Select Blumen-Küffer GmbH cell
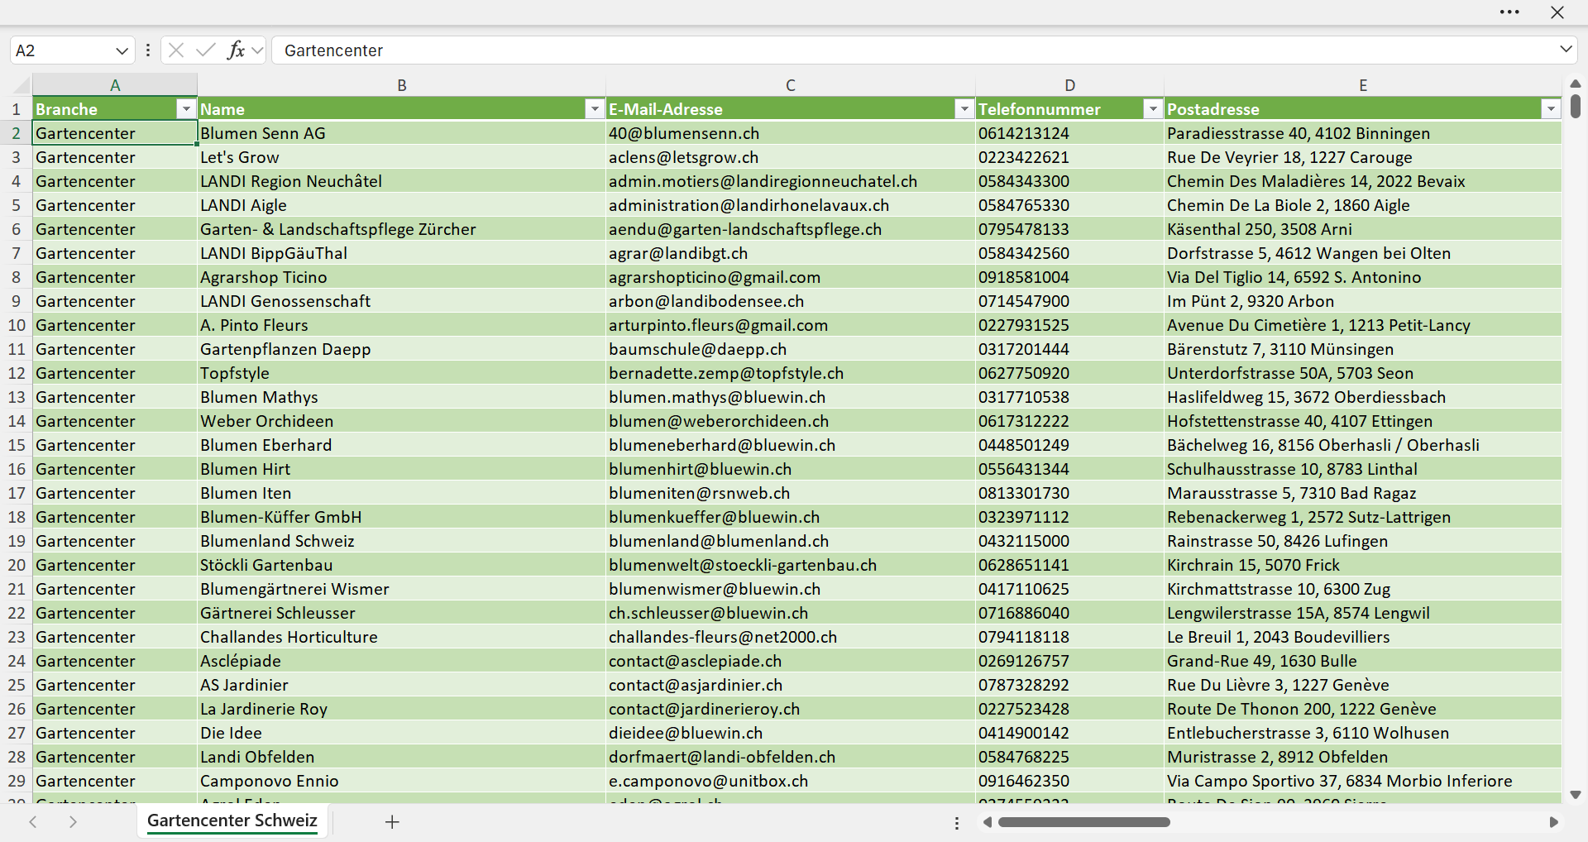Screen dimensions: 1588x842 [402, 517]
